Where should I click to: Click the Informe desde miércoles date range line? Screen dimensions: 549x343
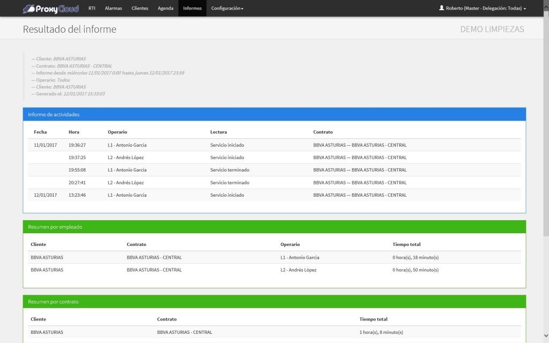107,73
